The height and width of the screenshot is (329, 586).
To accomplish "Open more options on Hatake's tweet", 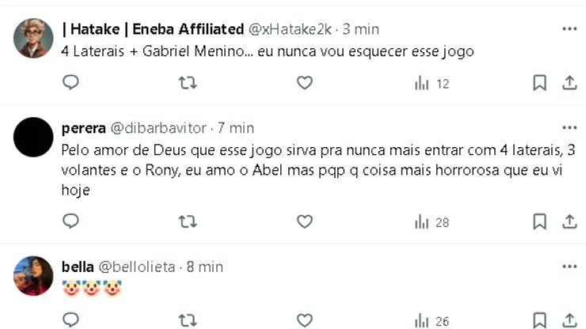I will tap(569, 29).
